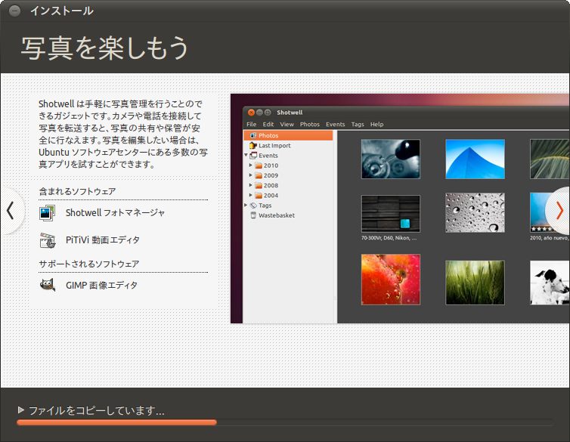
Task: Click the Shotwell photo manager icon
Action: click(x=48, y=213)
